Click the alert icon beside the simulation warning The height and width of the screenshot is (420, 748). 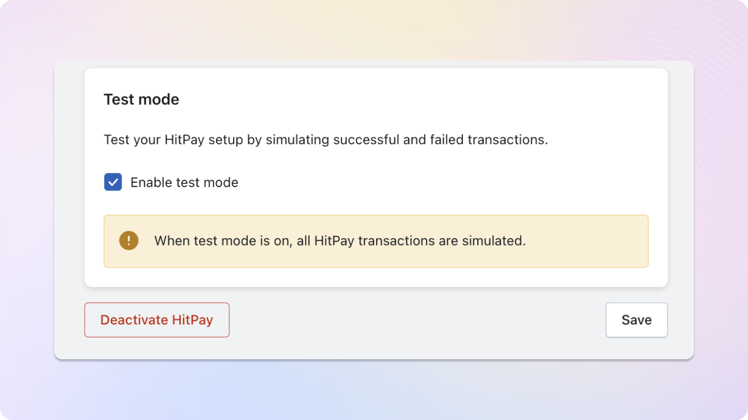point(128,240)
